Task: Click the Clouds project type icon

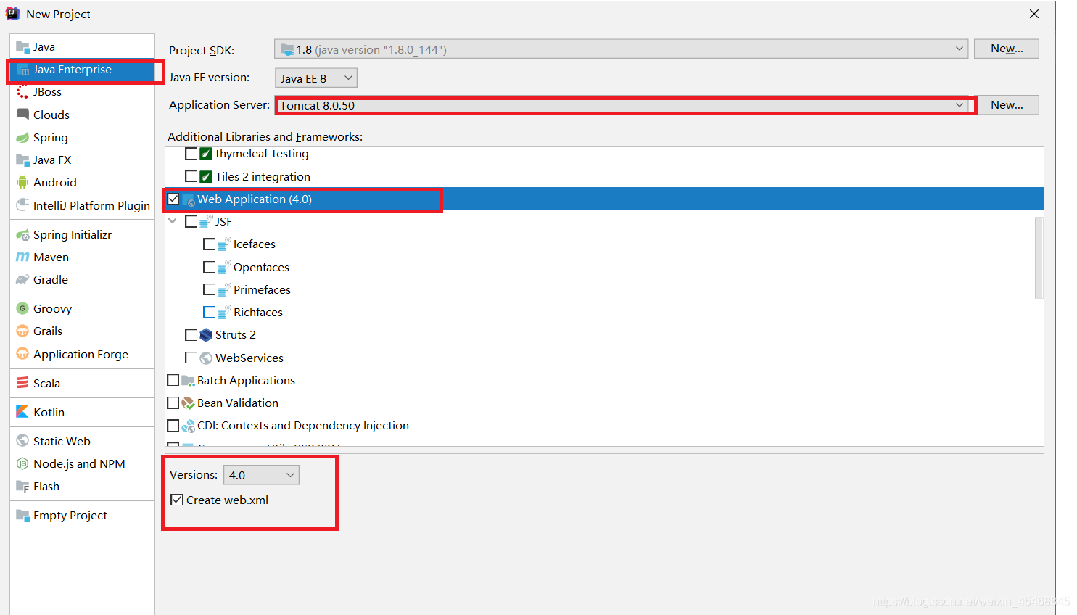Action: (x=22, y=115)
